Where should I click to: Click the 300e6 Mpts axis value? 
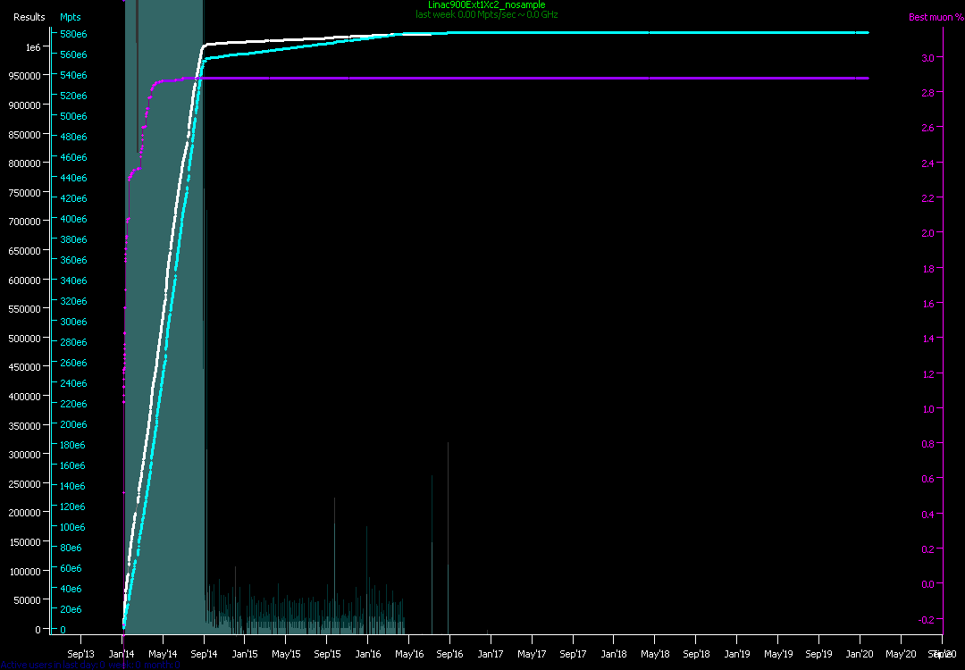[73, 322]
